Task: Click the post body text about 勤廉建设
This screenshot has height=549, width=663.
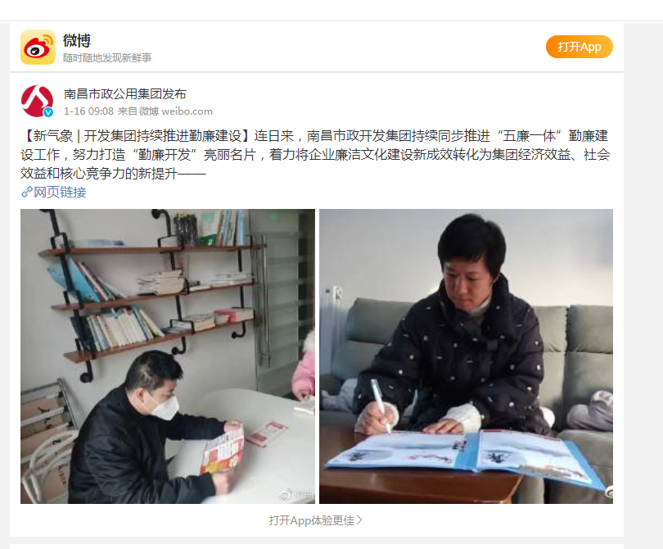Action: pyautogui.click(x=315, y=155)
